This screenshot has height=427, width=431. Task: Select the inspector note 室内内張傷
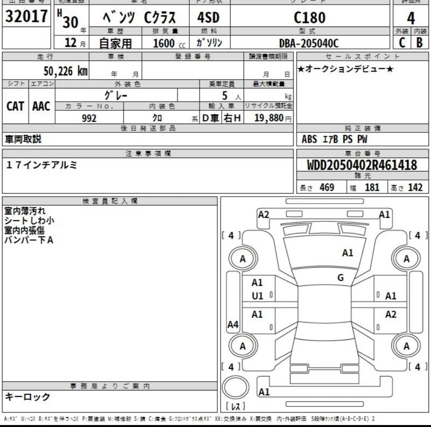tap(25, 231)
